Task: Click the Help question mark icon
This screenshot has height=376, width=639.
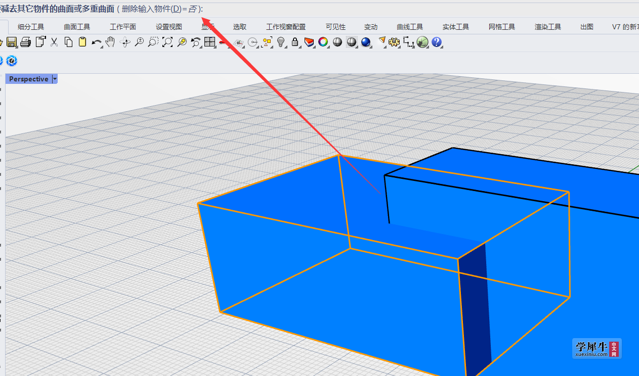Action: pos(437,42)
